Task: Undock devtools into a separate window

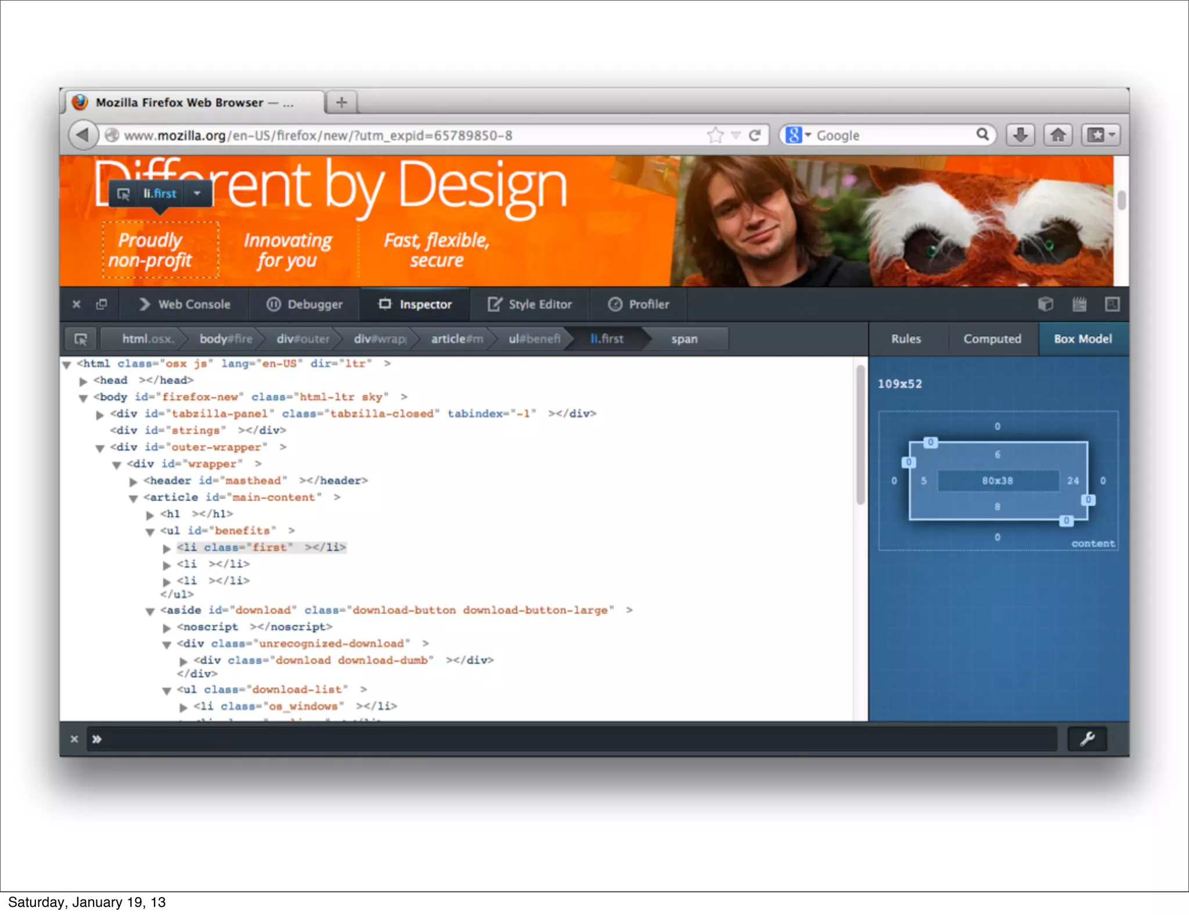Action: click(x=102, y=304)
